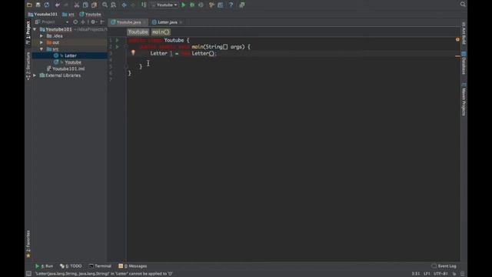Open Project Structure toolbar icon

(221, 5)
